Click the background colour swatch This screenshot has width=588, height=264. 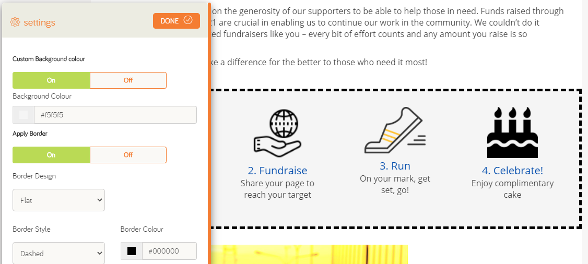pos(23,115)
